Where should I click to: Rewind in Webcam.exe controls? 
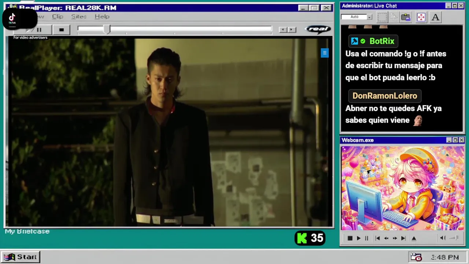pyautogui.click(x=386, y=238)
